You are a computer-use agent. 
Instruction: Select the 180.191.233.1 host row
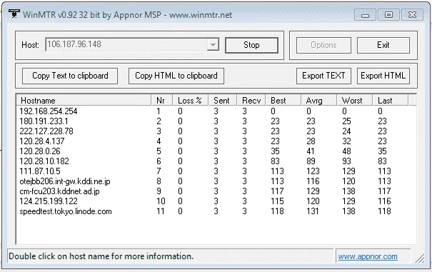pyautogui.click(x=216, y=121)
